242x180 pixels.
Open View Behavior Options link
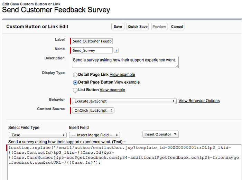(199, 101)
